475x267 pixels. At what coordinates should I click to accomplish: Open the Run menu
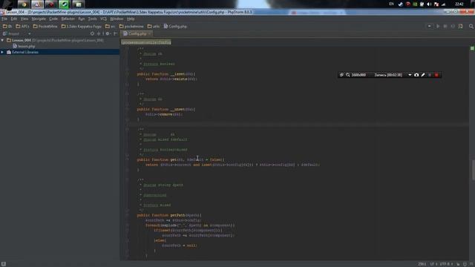82,19
